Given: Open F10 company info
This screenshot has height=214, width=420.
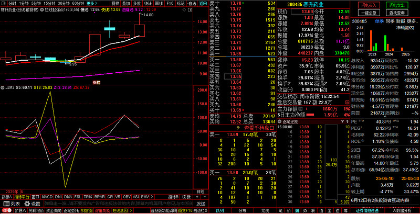Looking at the screenshot, I should click(x=170, y=4).
